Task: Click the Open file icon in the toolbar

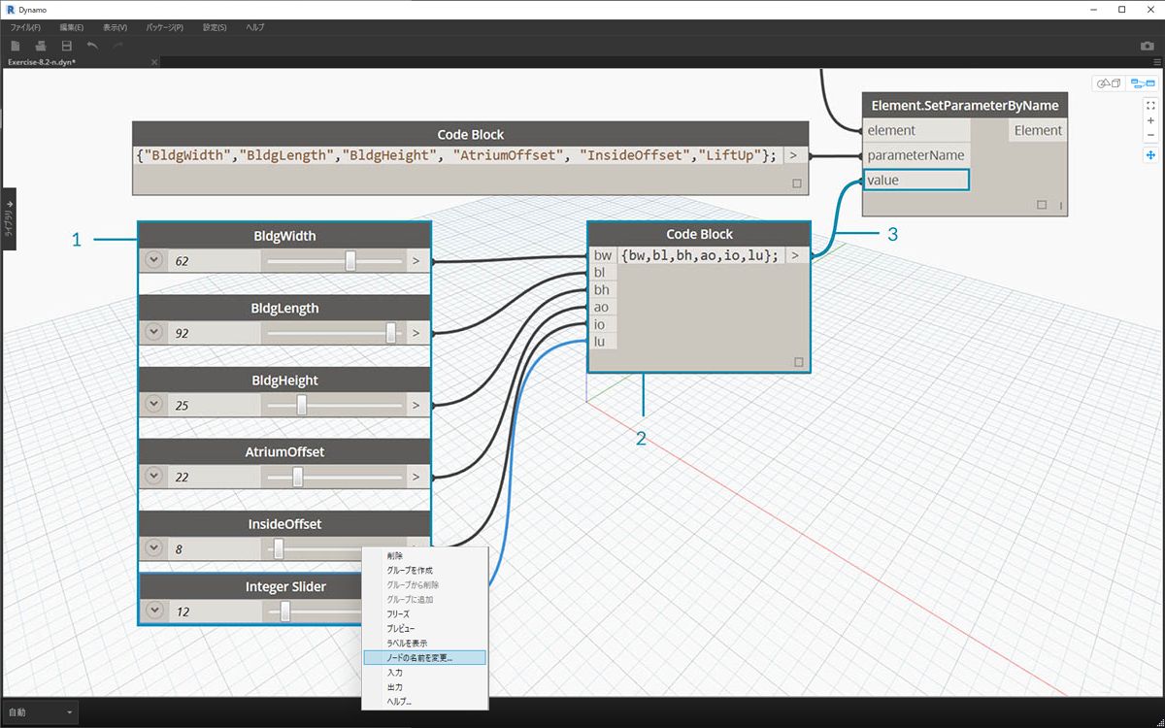Action: pyautogui.click(x=41, y=46)
